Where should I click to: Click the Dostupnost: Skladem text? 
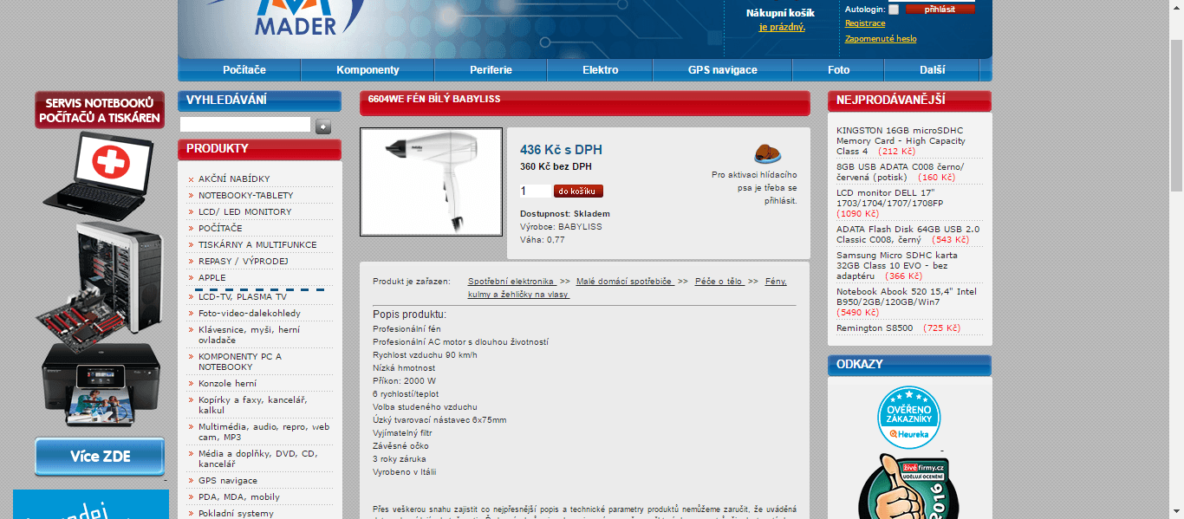[x=565, y=213]
